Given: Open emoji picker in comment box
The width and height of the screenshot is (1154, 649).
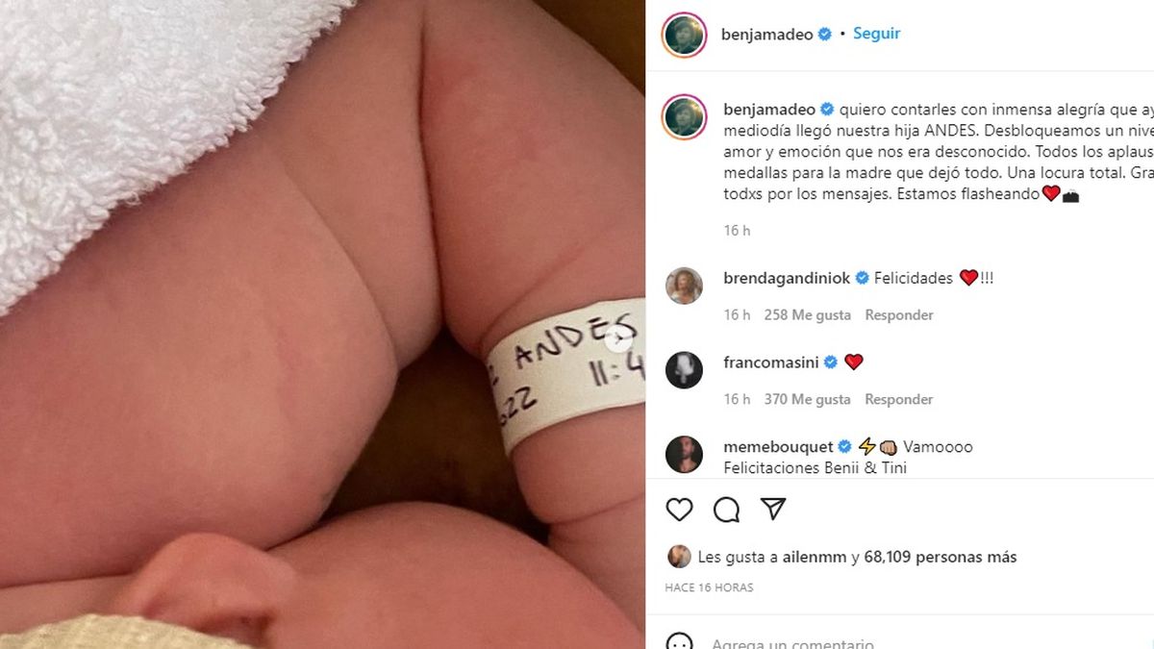Looking at the screenshot, I should pyautogui.click(x=679, y=642).
